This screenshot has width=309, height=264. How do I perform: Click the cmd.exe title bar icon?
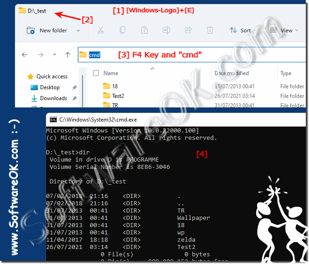[x=53, y=120]
